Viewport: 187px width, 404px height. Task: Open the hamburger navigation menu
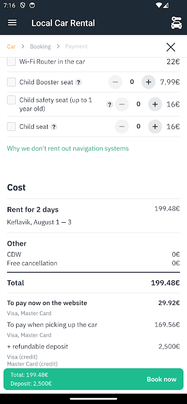pos(12,23)
